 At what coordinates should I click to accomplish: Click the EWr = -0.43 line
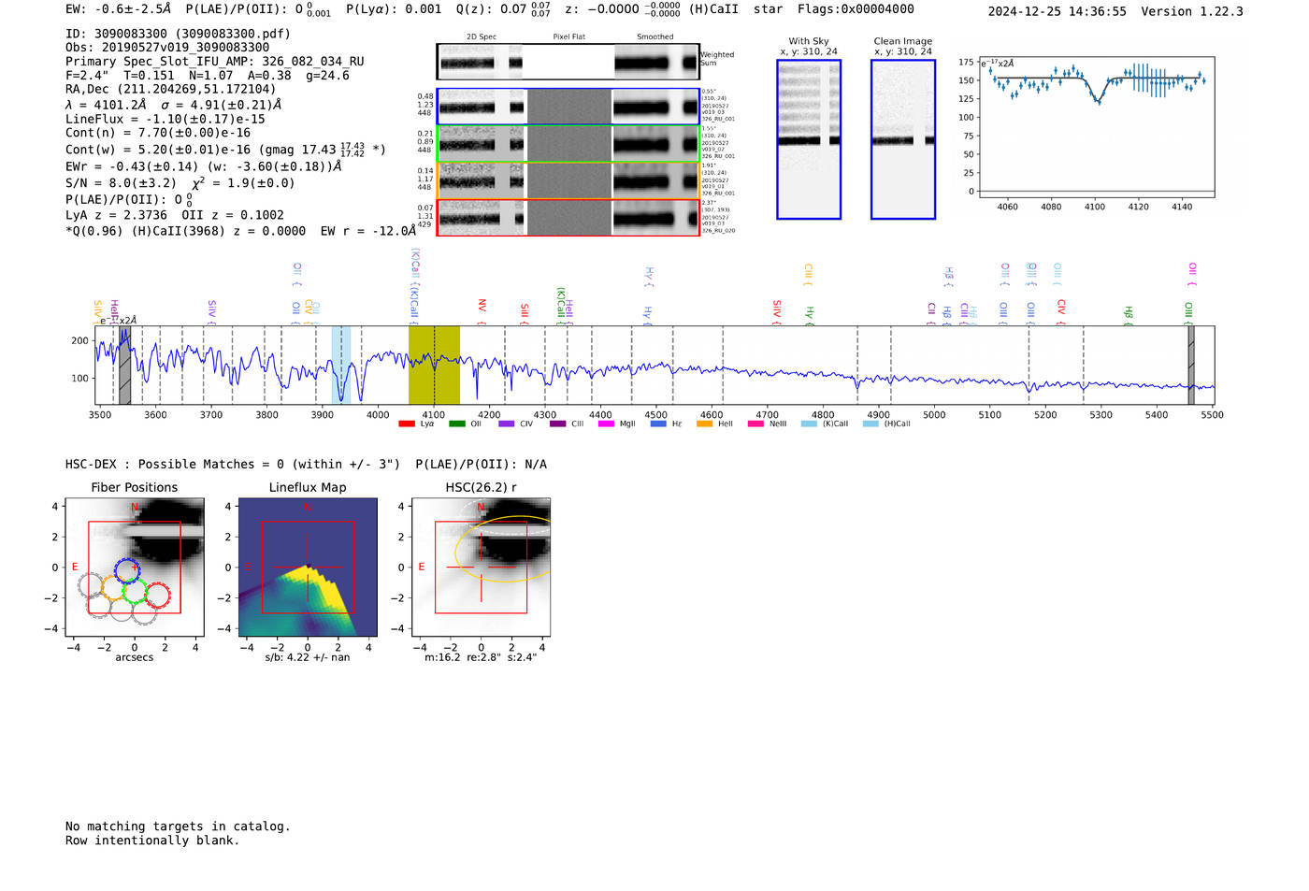click(x=204, y=166)
